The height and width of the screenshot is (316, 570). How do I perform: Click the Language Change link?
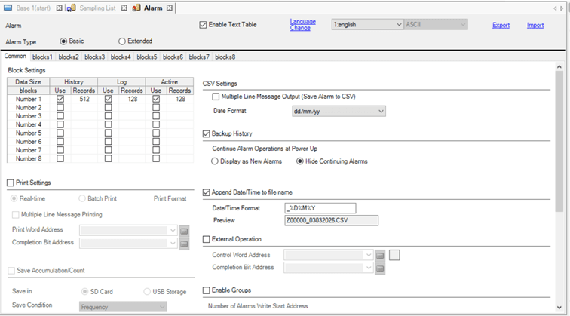click(x=303, y=25)
